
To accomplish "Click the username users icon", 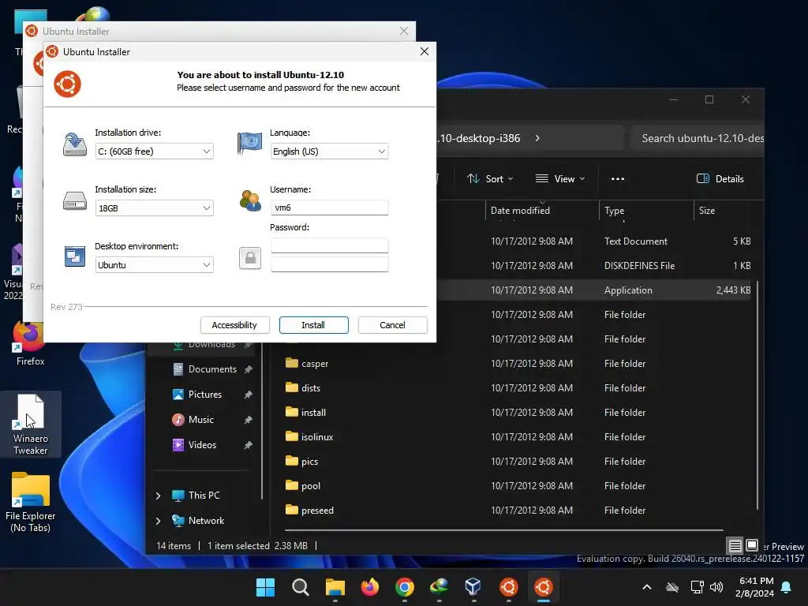I will (x=250, y=200).
